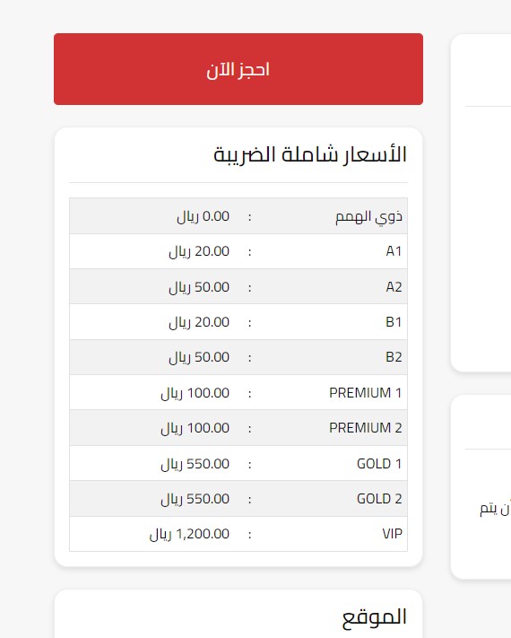This screenshot has height=638, width=511.
Task: Click the partially visible يتم text
Action: (x=489, y=509)
